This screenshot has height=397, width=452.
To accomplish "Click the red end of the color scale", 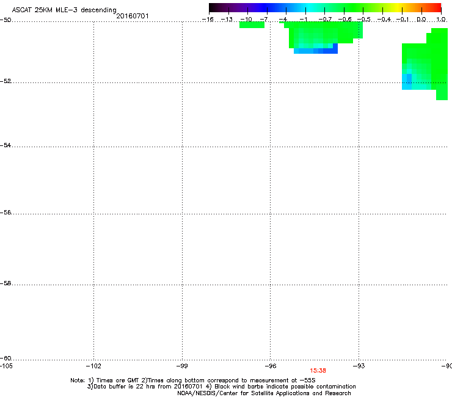I will (436, 7).
